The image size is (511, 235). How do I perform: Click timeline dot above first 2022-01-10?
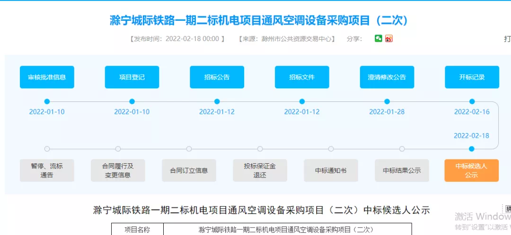[47, 101]
